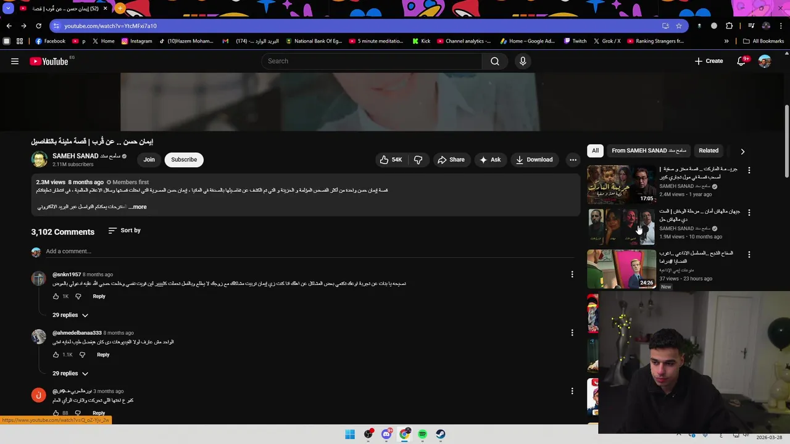Select the Related filter chip

point(709,151)
